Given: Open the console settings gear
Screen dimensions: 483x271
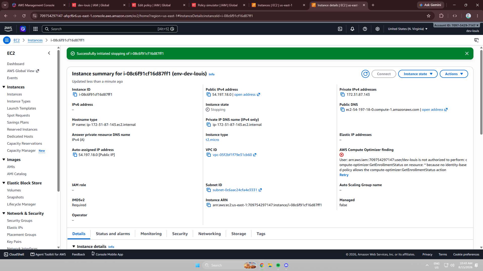Looking at the screenshot, I should [x=378, y=29].
